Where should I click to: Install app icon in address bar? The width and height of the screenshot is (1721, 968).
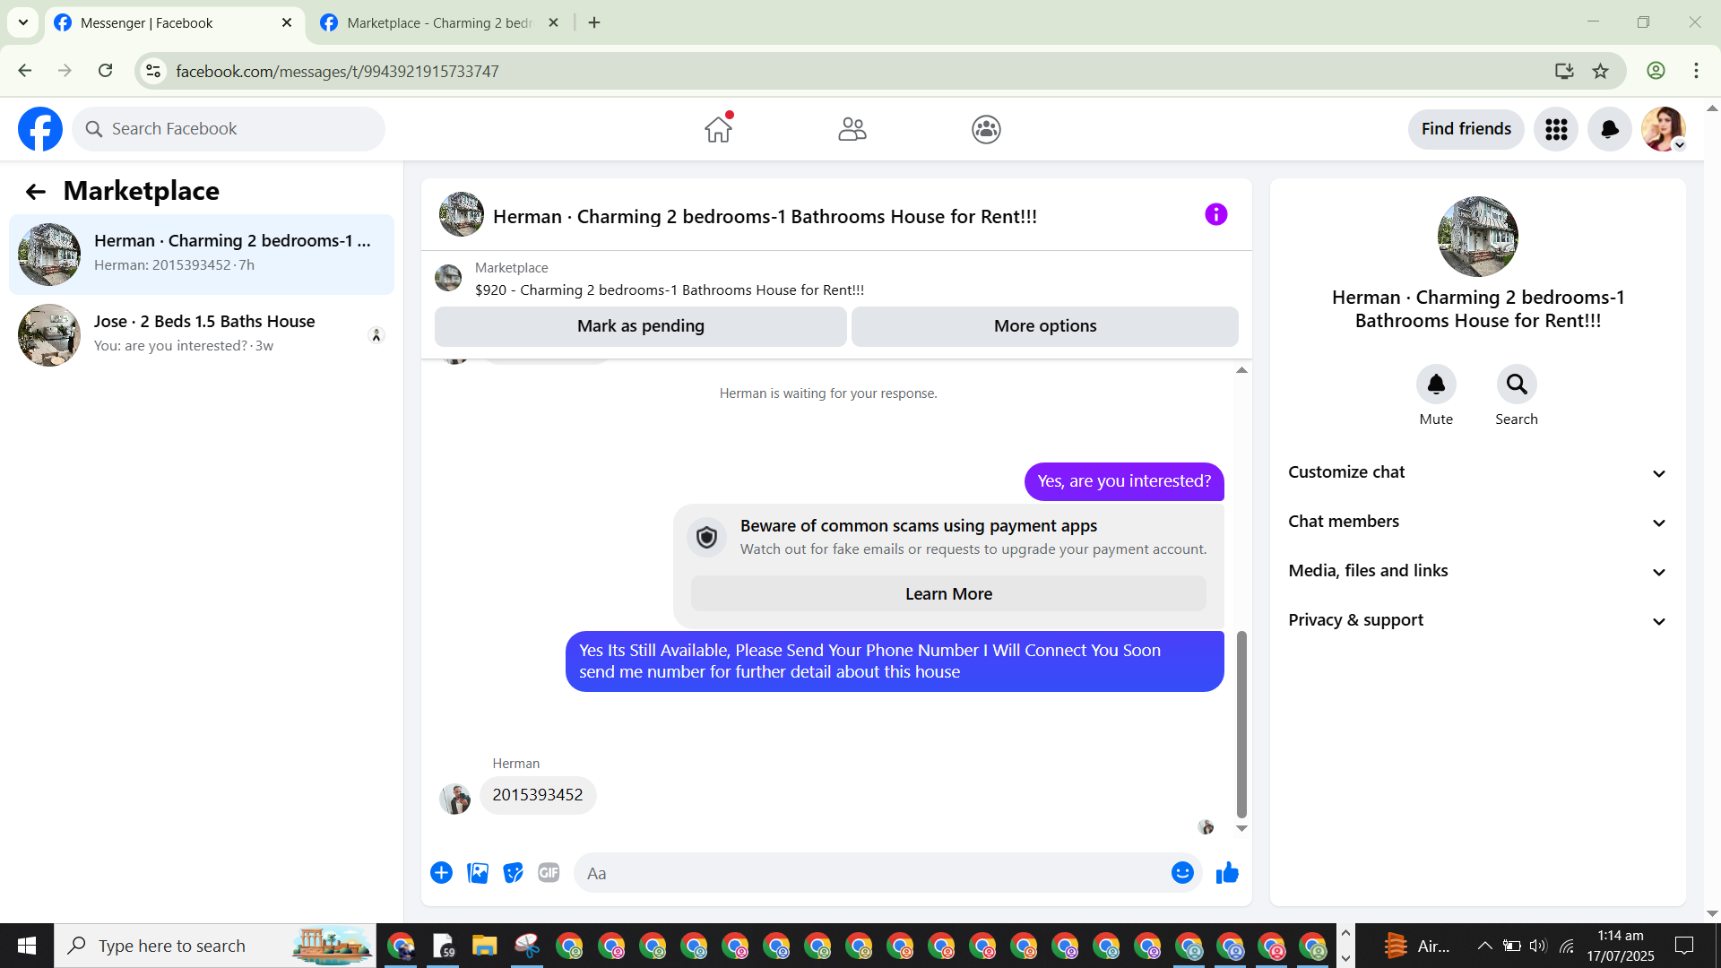(1564, 71)
